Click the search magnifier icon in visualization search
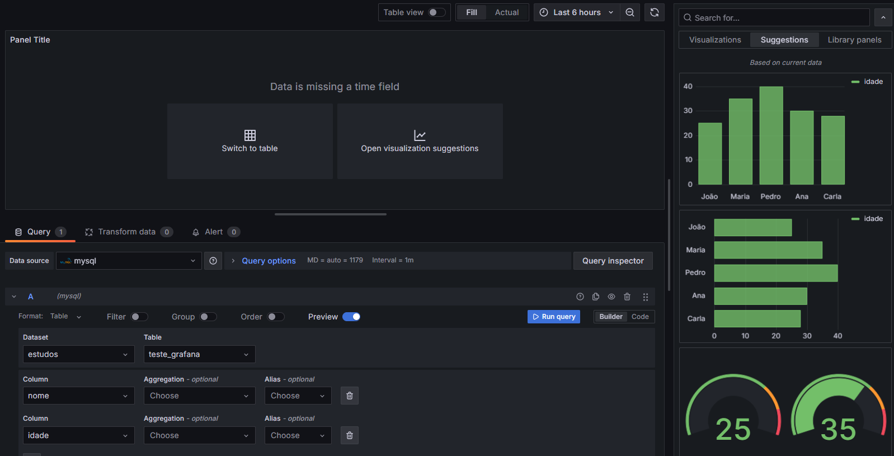 688,18
